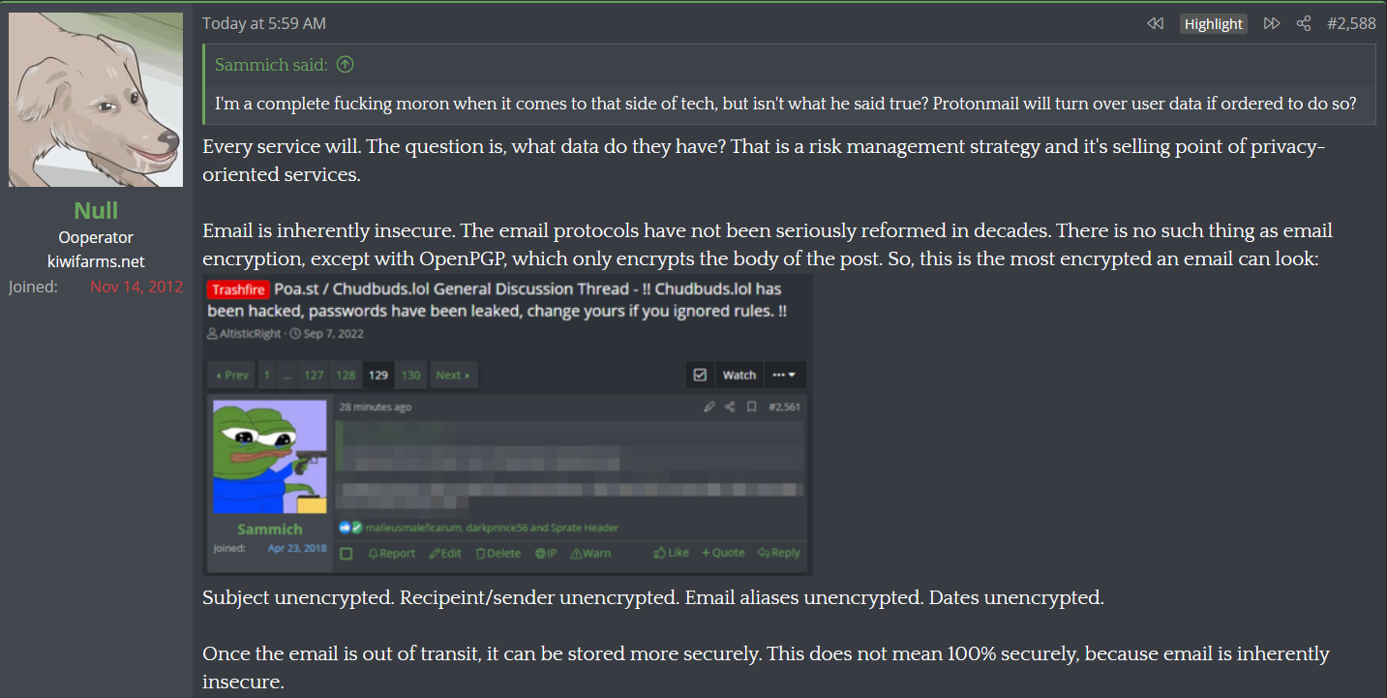Open the three-dots dropdown next to Watch
This screenshot has width=1387, height=698.
784,375
